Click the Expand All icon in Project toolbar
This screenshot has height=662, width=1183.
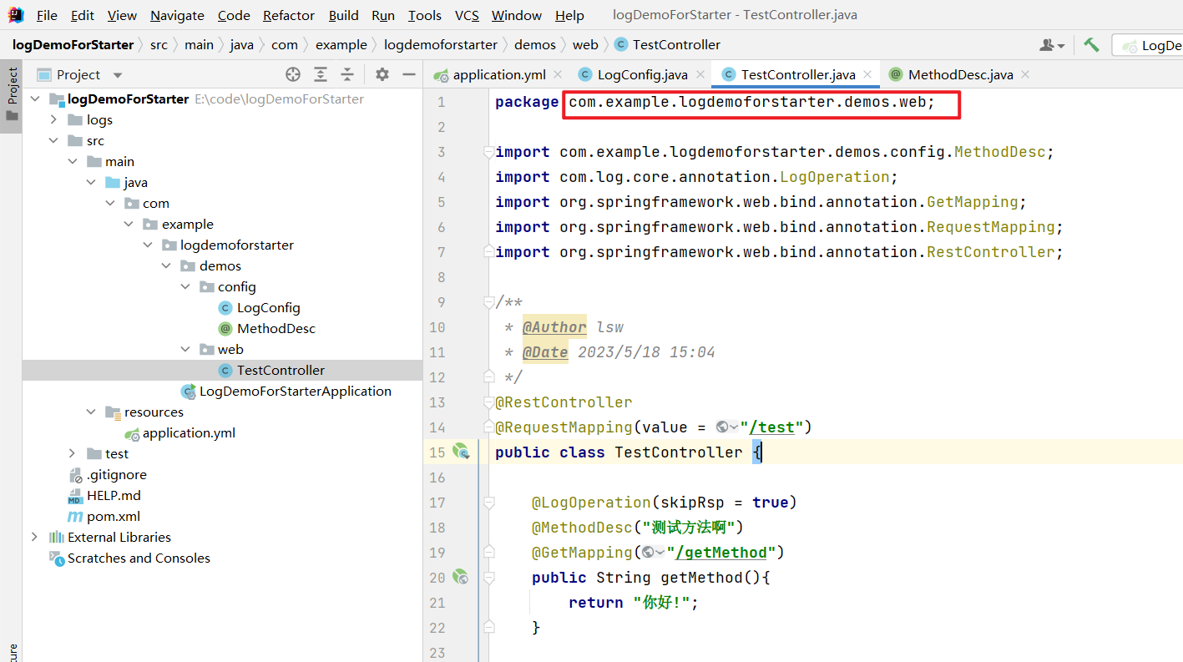click(321, 74)
